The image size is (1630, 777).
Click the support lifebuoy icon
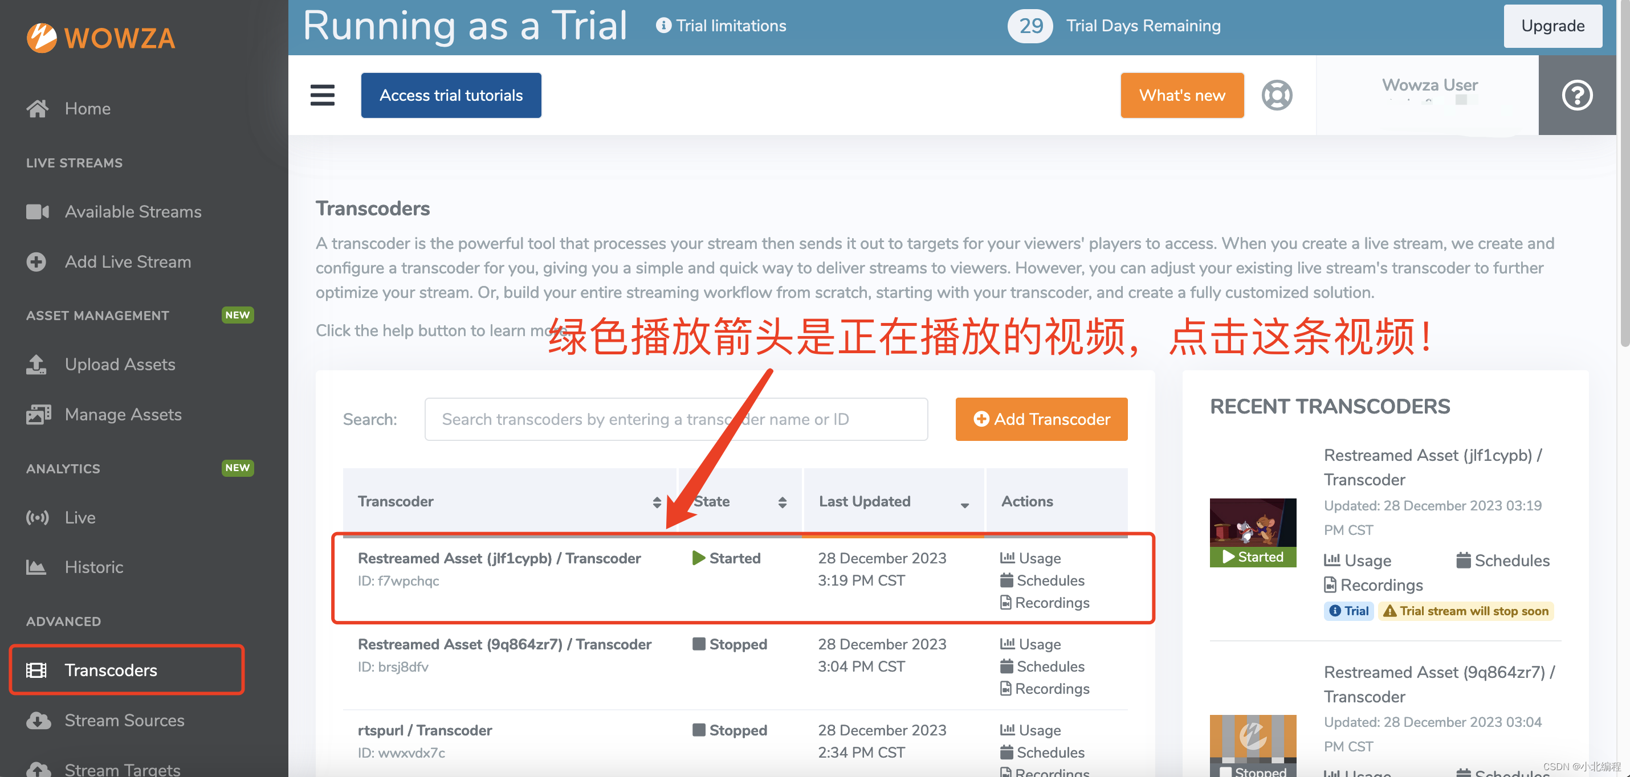coord(1277,96)
